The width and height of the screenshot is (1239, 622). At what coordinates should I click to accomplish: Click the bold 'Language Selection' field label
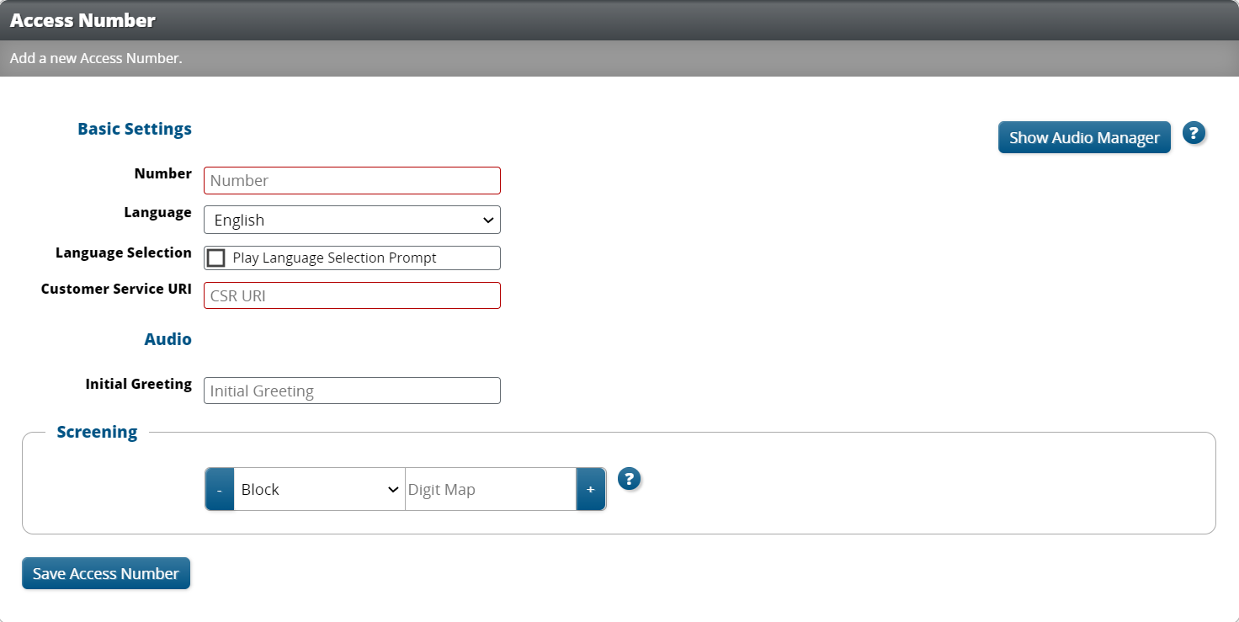coord(123,253)
